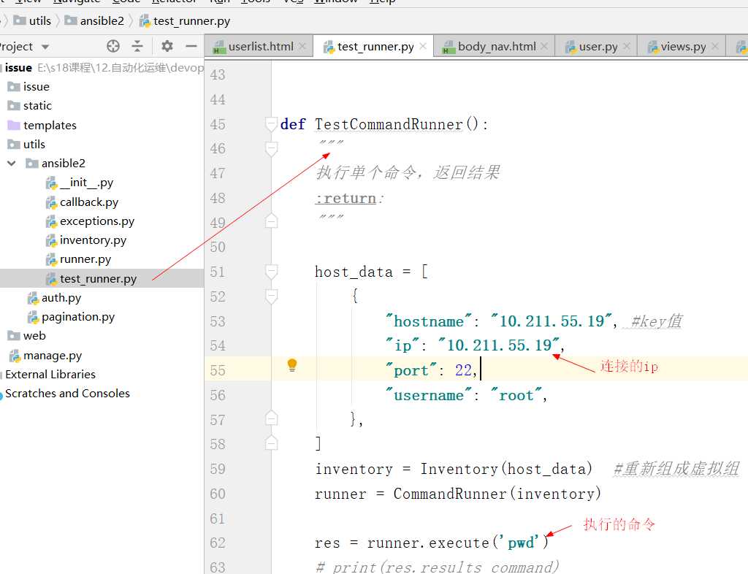Collapse the ansible2 folder
Viewport: 748px width, 574px height.
(12, 164)
